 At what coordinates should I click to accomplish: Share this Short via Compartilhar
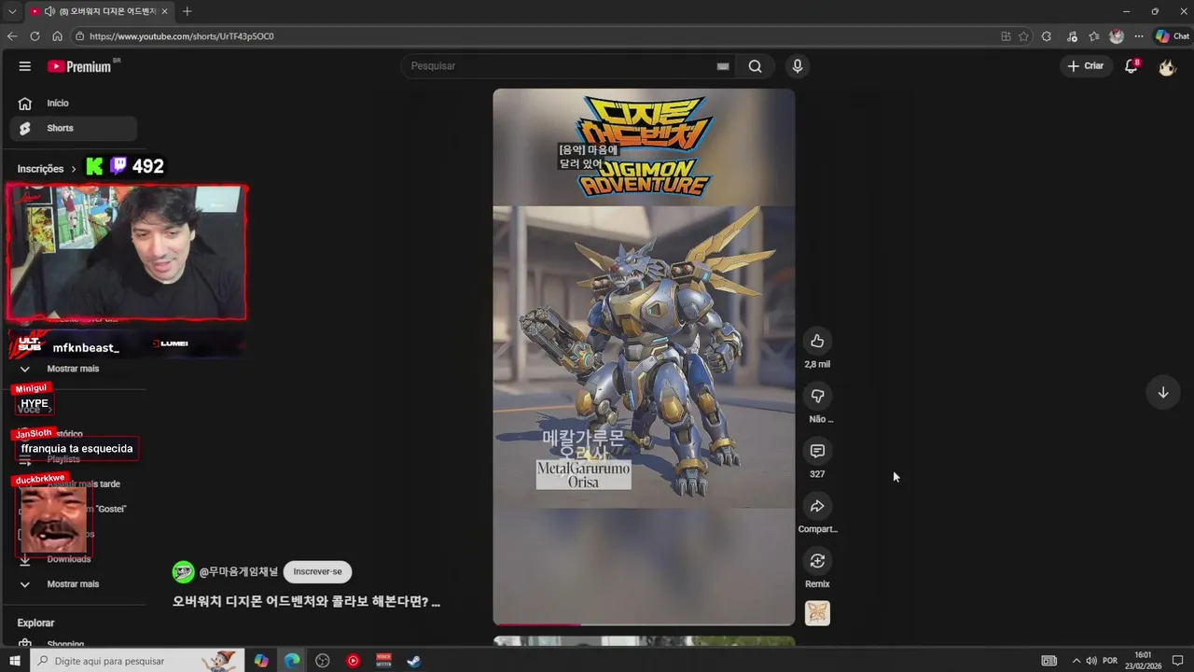coord(817,506)
